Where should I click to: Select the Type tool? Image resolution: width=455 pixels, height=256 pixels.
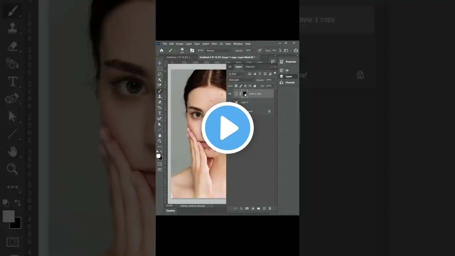point(160,113)
